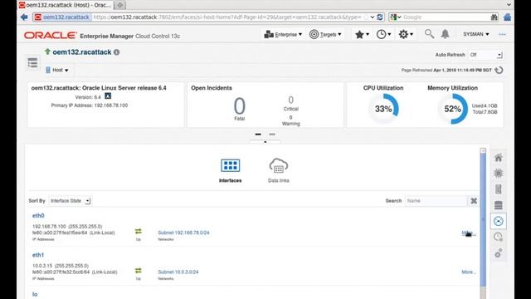Image resolution: width=531 pixels, height=299 pixels.
Task: Click the more options ellipsis in header
Action: pyautogui.click(x=502, y=34)
